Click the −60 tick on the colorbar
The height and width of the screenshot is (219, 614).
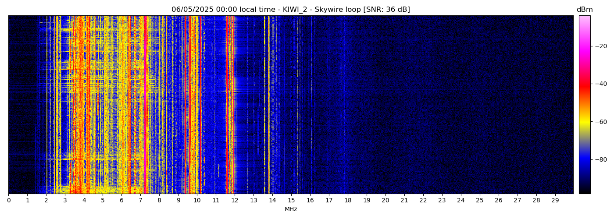coord(601,122)
